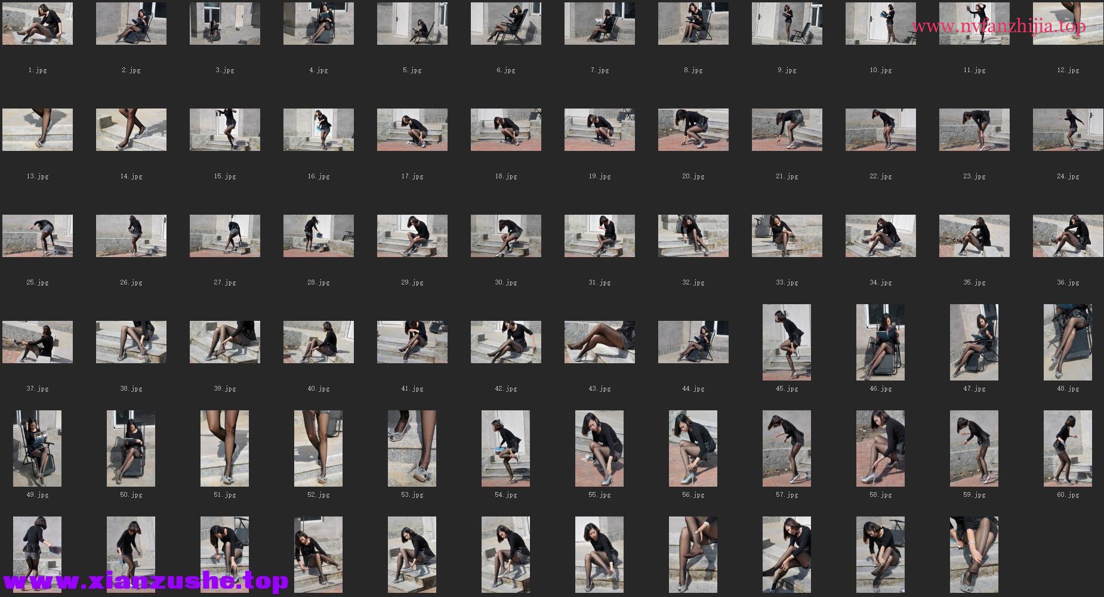Click the "15.jpg" label text
This screenshot has height=597, width=1104.
225,177
